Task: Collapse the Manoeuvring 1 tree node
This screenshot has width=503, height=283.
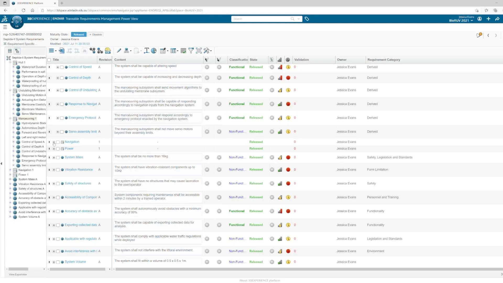Action: [10, 118]
